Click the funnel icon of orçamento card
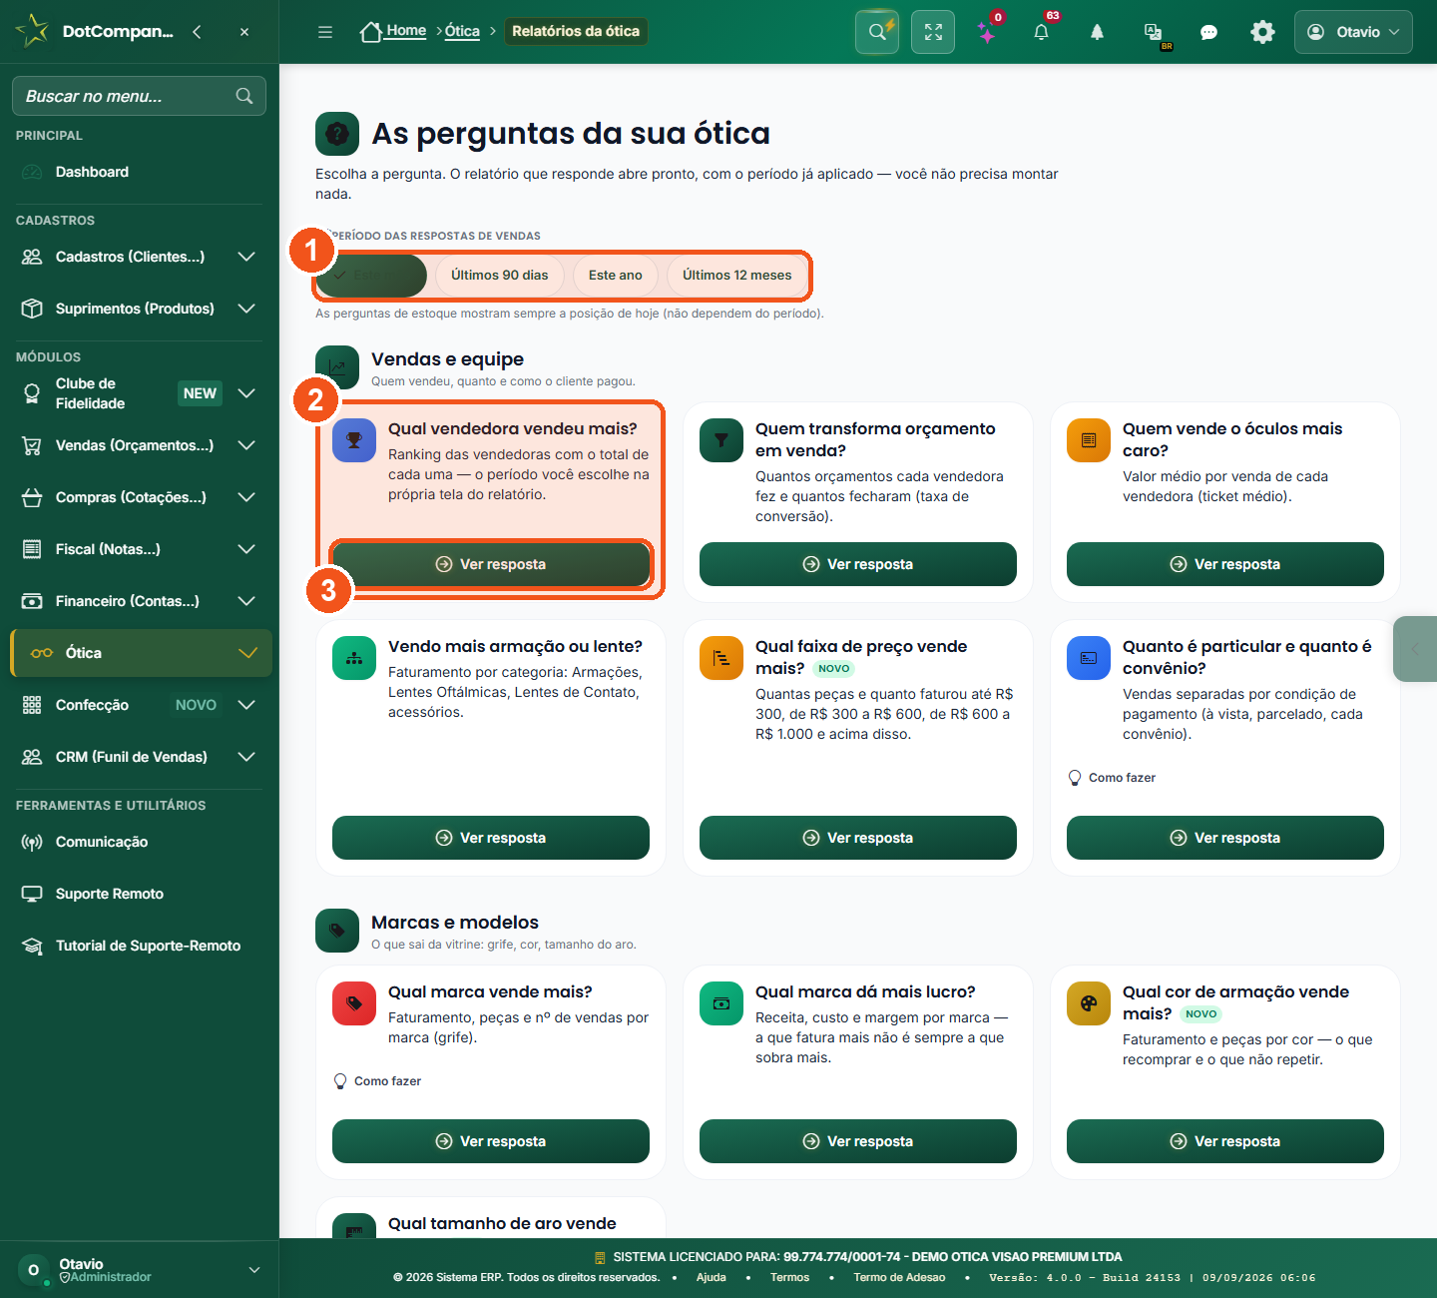 (x=721, y=440)
